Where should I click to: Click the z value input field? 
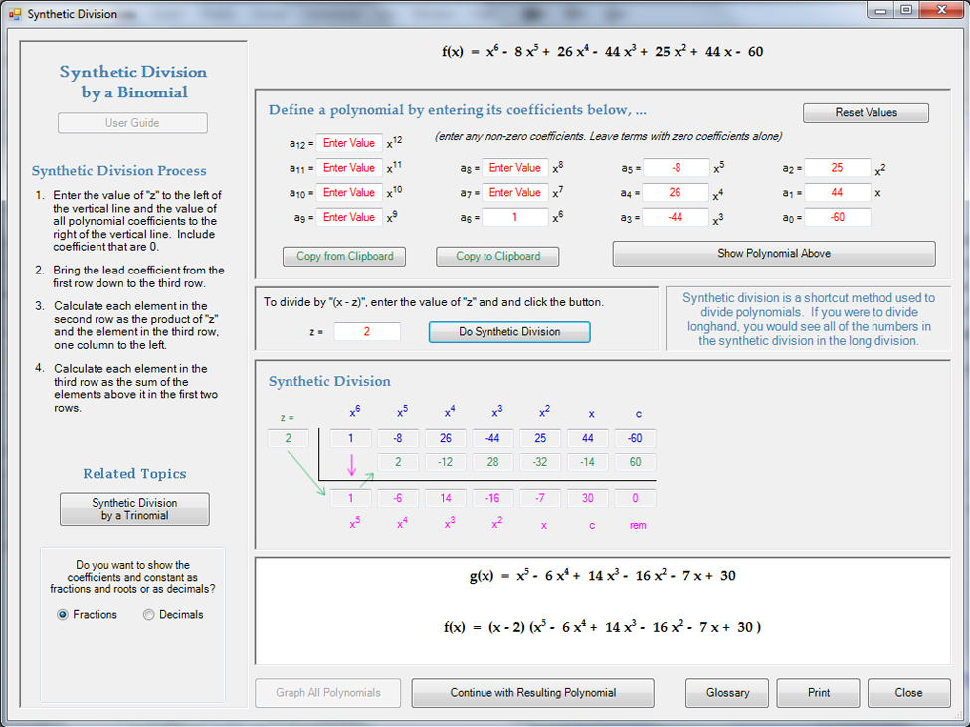(x=367, y=332)
